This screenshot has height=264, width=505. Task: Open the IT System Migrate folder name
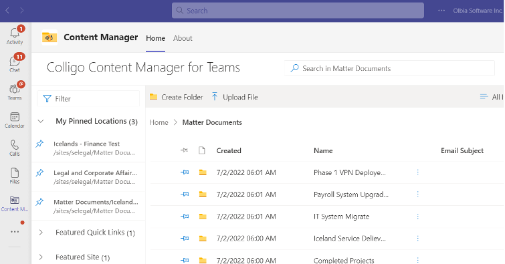[341, 217]
